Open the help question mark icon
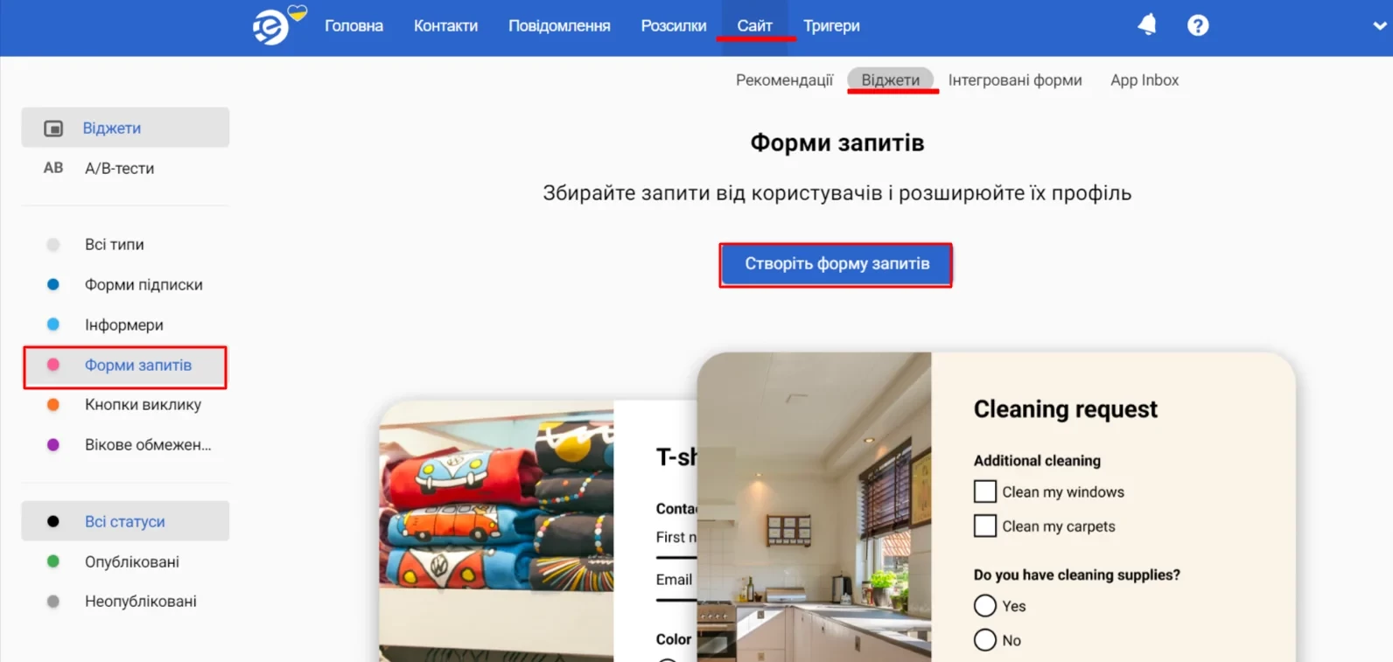Screen dimensions: 1393x662 coord(1198,25)
